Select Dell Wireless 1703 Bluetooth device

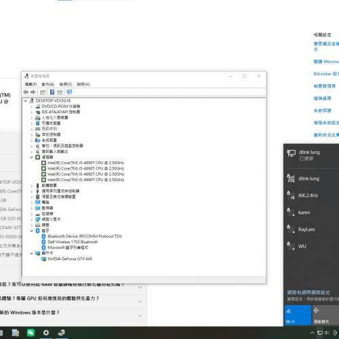click(x=73, y=242)
